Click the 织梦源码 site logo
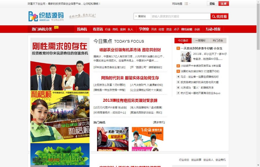The image size is (260, 167). click(46, 16)
